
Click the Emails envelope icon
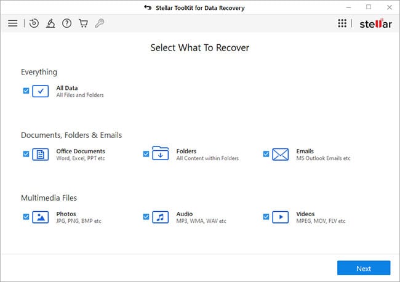(281, 154)
